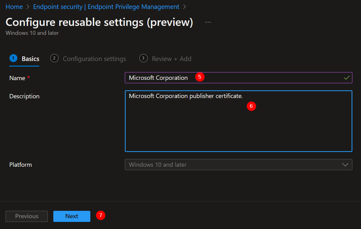
Task: Open the ellipsis menu beside the page title
Action: (208, 22)
